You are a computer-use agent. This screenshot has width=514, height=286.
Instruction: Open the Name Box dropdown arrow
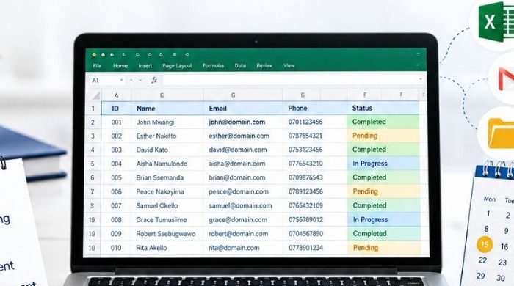click(121, 80)
